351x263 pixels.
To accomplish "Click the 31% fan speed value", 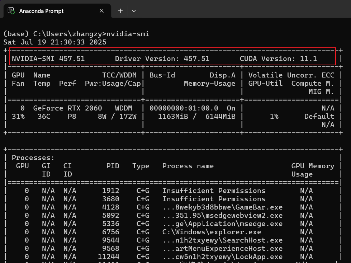I will 18,117.
